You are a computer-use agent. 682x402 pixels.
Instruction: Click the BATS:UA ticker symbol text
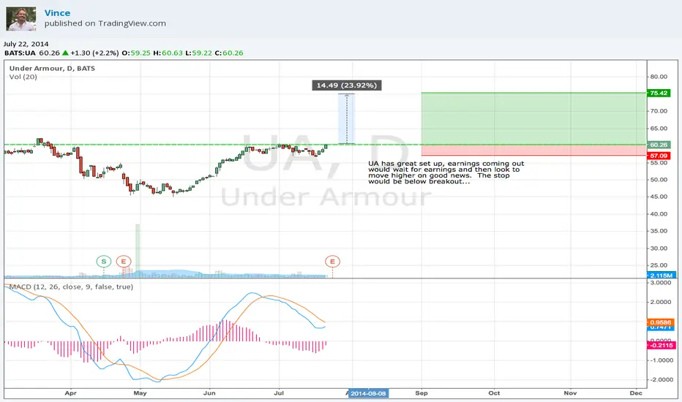[x=20, y=53]
